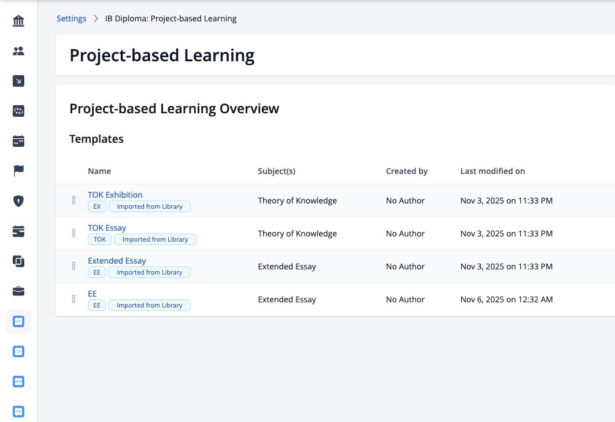Image resolution: width=615 pixels, height=422 pixels.
Task: Click the date in TOK Essay row
Action: (x=506, y=234)
